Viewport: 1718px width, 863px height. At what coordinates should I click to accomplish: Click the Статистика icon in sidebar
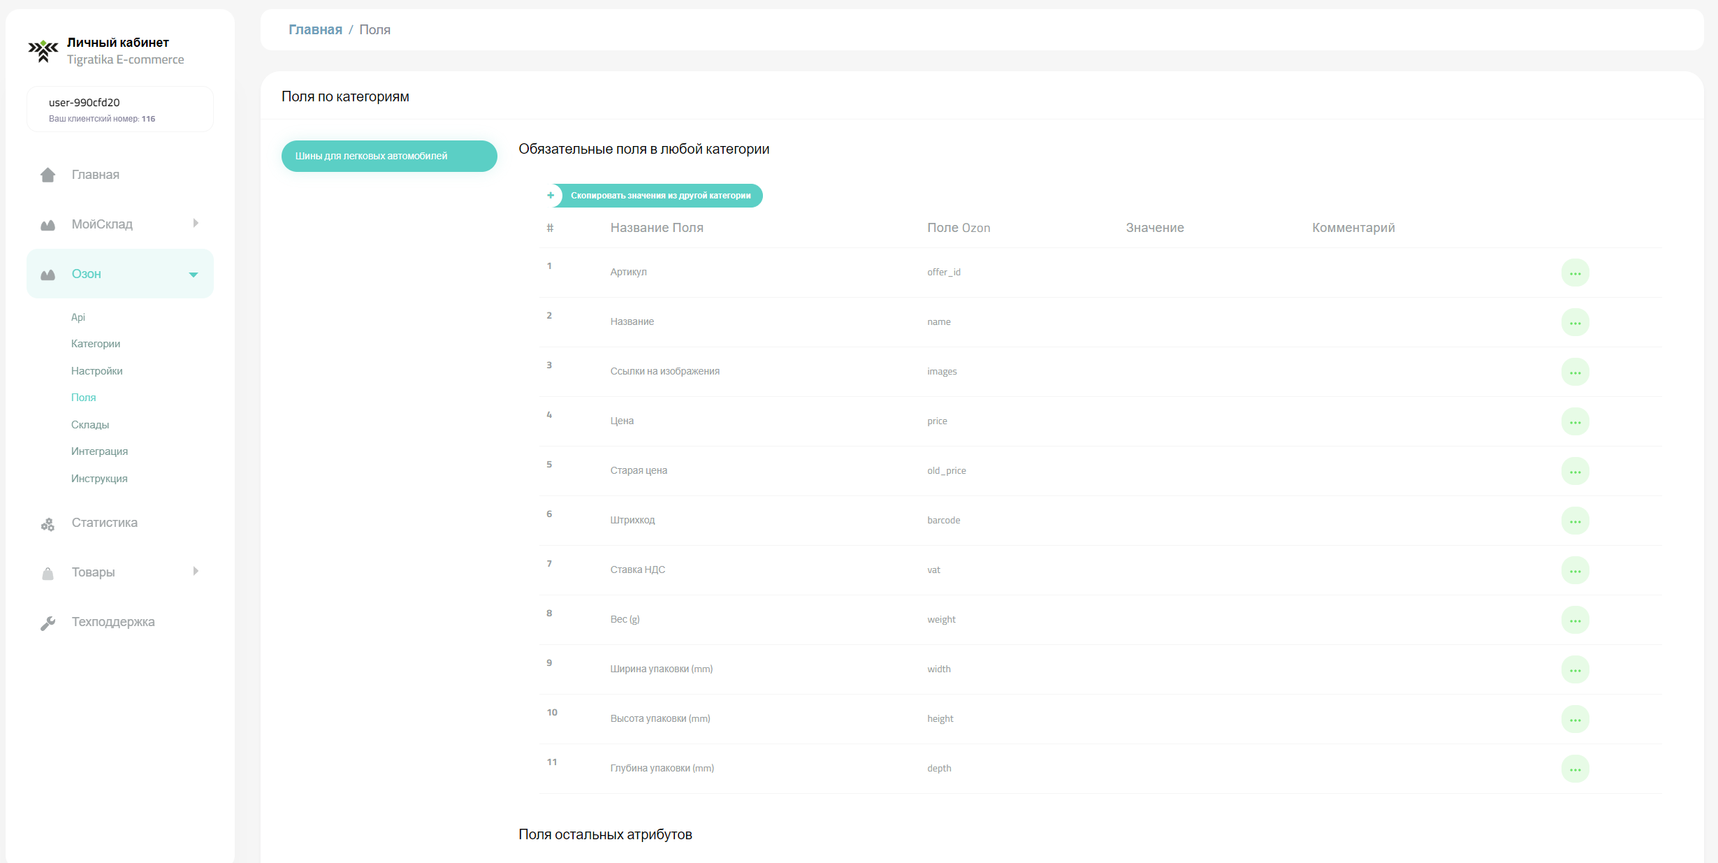[48, 524]
